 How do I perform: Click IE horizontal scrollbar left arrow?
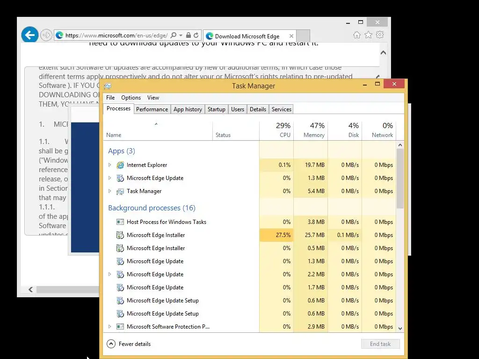pyautogui.click(x=30, y=289)
